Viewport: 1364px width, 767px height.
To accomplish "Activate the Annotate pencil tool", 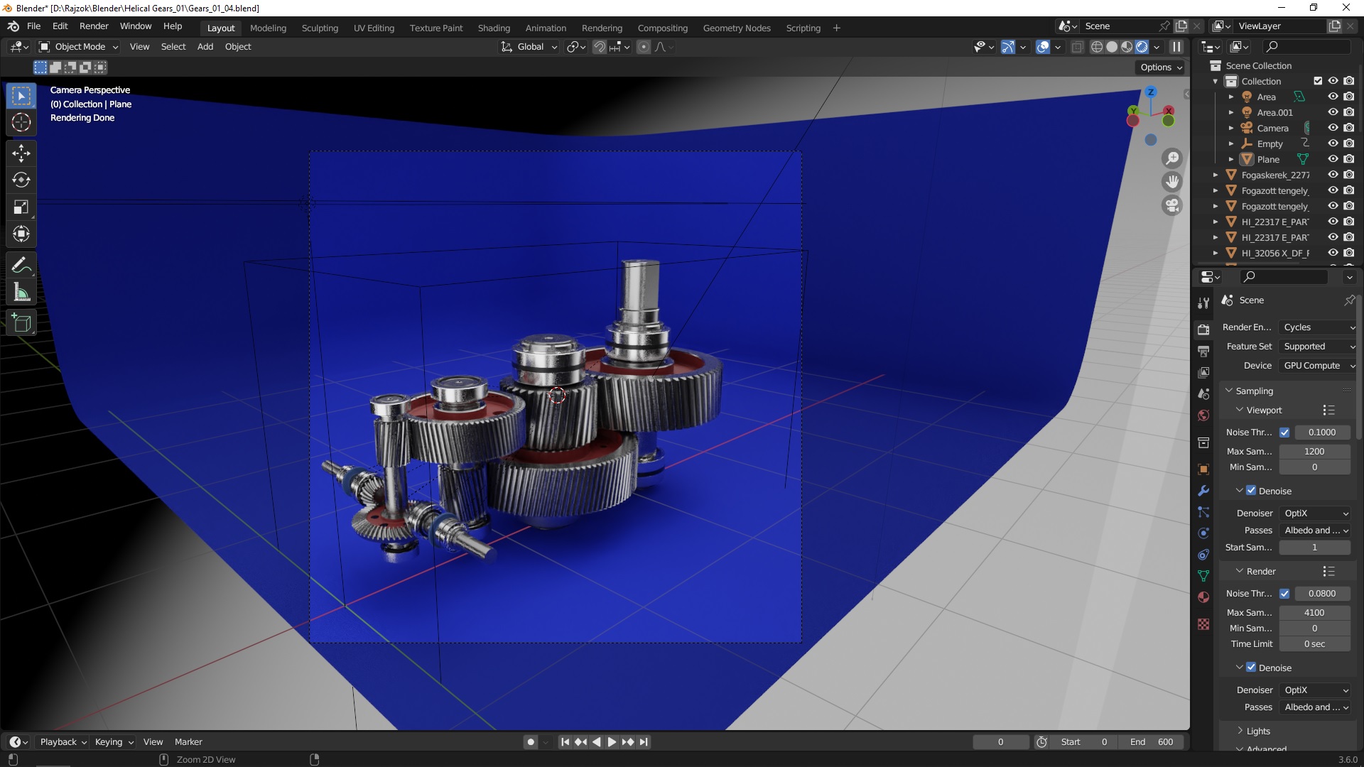I will (x=21, y=265).
